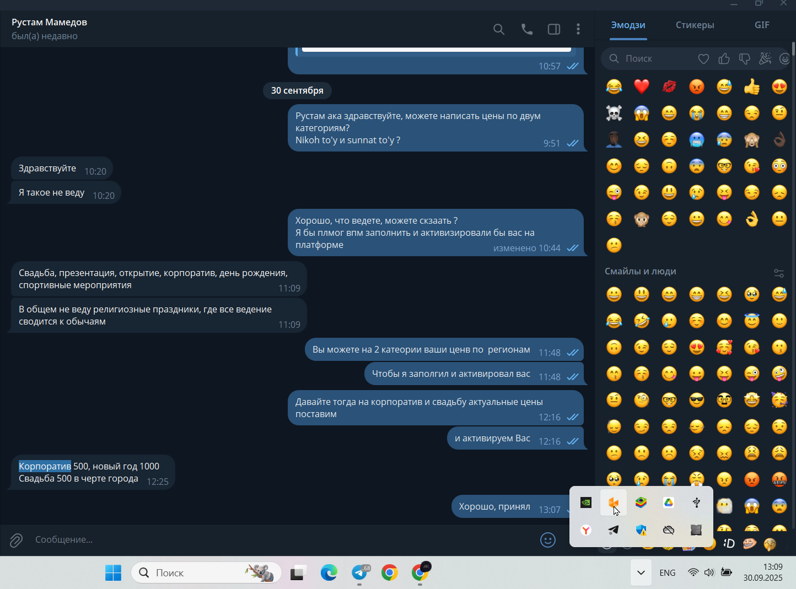Insert the red heart emoji from recent
This screenshot has height=589, width=796.
coord(641,87)
